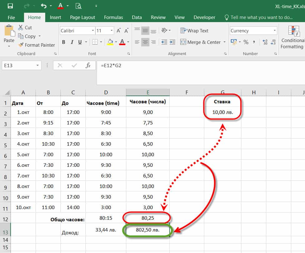The width and height of the screenshot is (305, 253).
Task: Click font color A in Quick Access toolbar
Action: click(x=61, y=6)
